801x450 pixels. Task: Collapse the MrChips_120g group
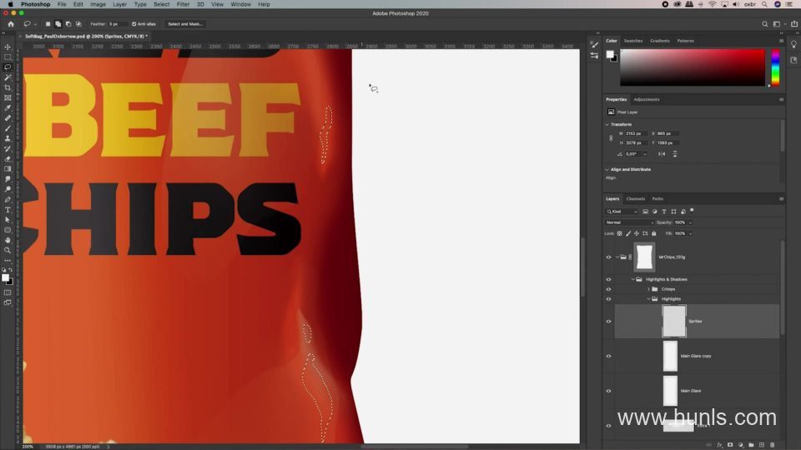tap(617, 257)
